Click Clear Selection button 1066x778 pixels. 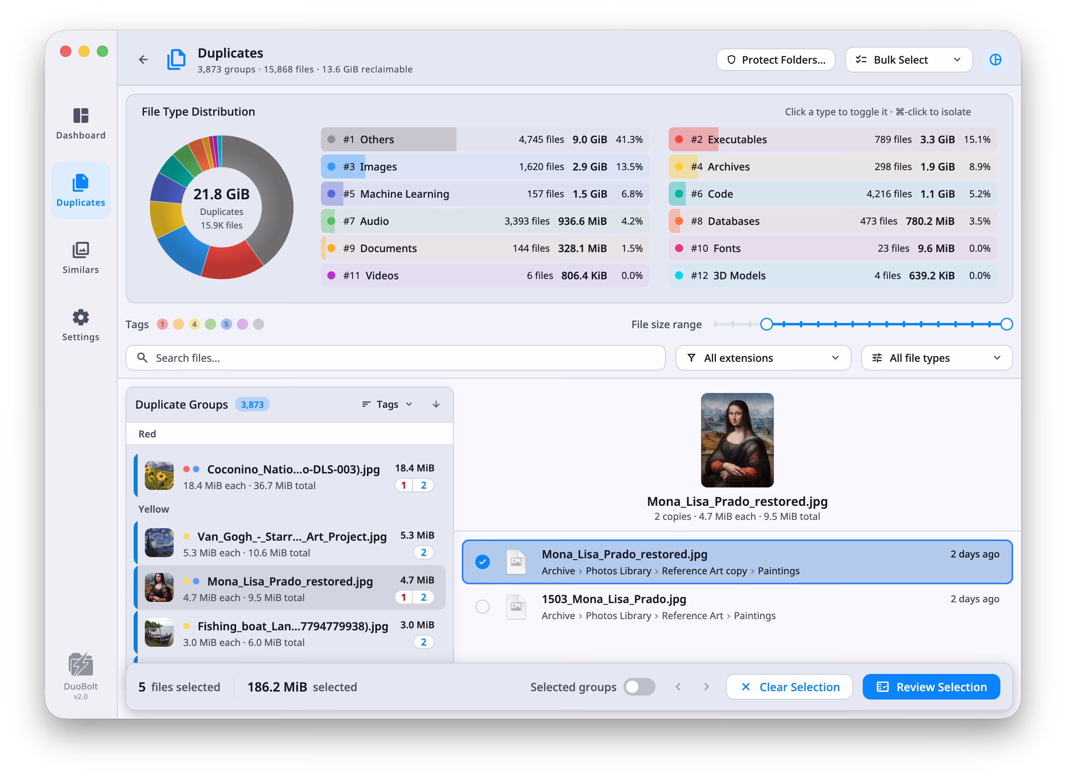789,687
